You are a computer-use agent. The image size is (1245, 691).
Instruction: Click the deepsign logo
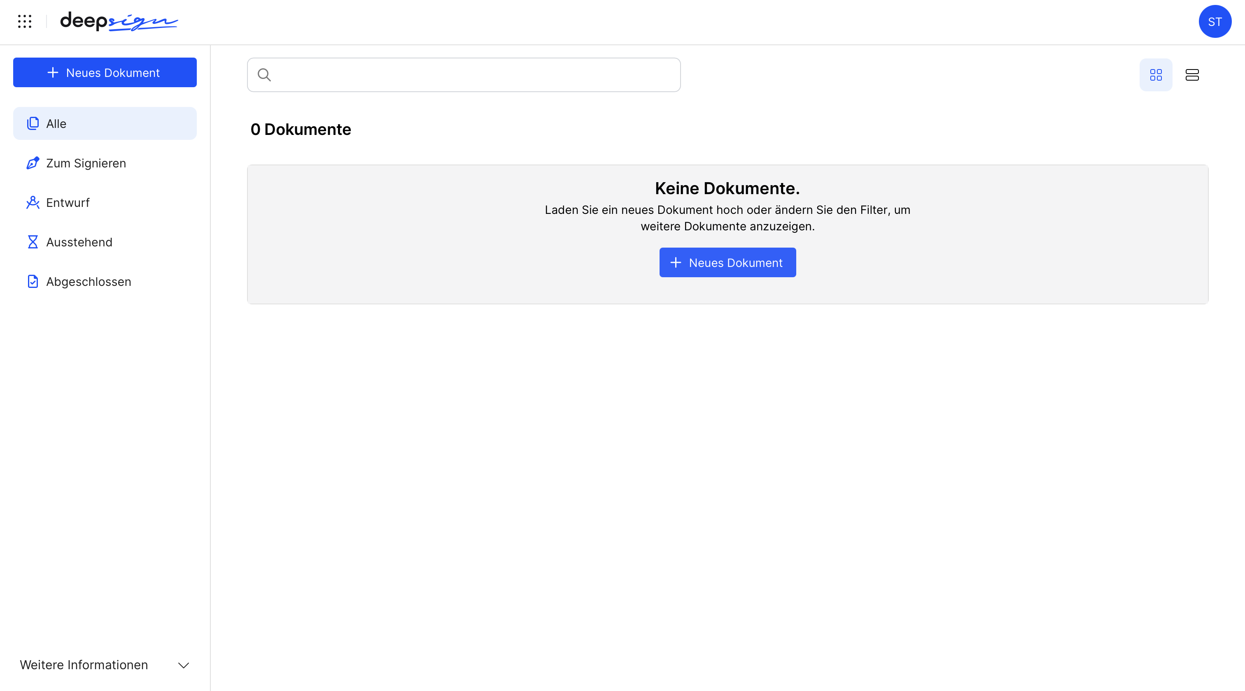pyautogui.click(x=119, y=22)
